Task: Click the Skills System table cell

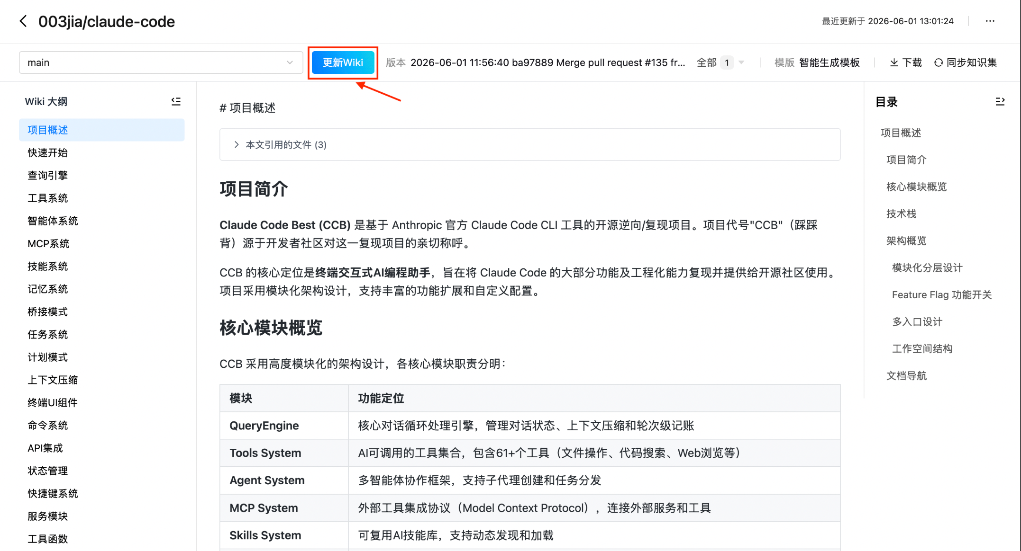Action: (284, 535)
